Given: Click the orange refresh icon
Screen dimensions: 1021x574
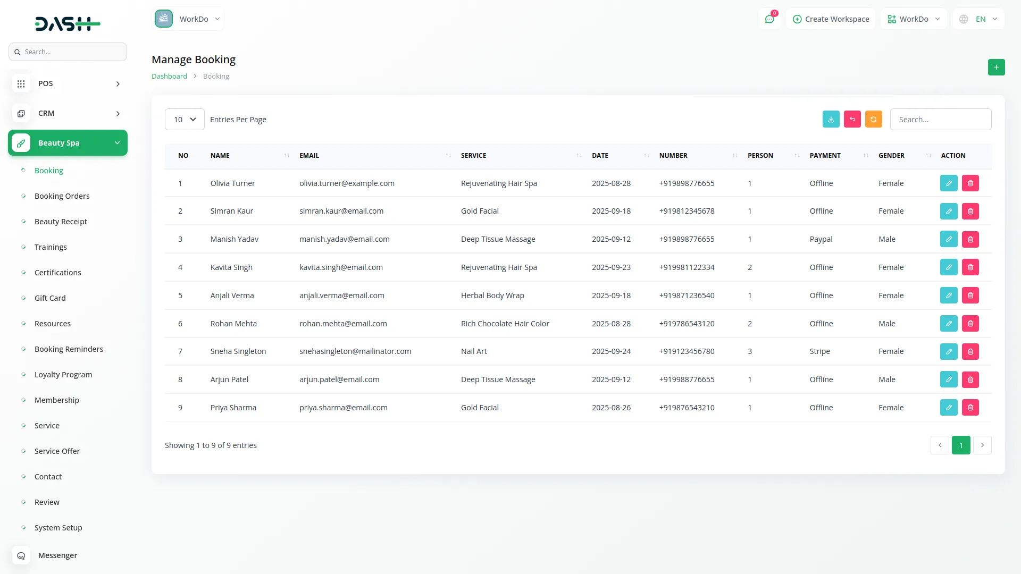Looking at the screenshot, I should (873, 120).
